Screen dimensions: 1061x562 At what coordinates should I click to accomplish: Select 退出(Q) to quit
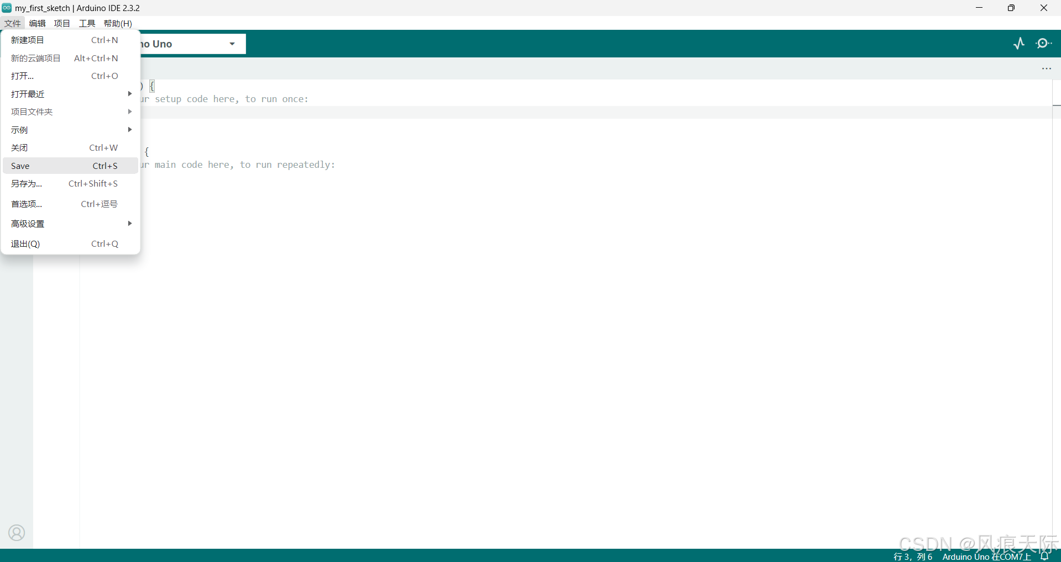tap(70, 243)
